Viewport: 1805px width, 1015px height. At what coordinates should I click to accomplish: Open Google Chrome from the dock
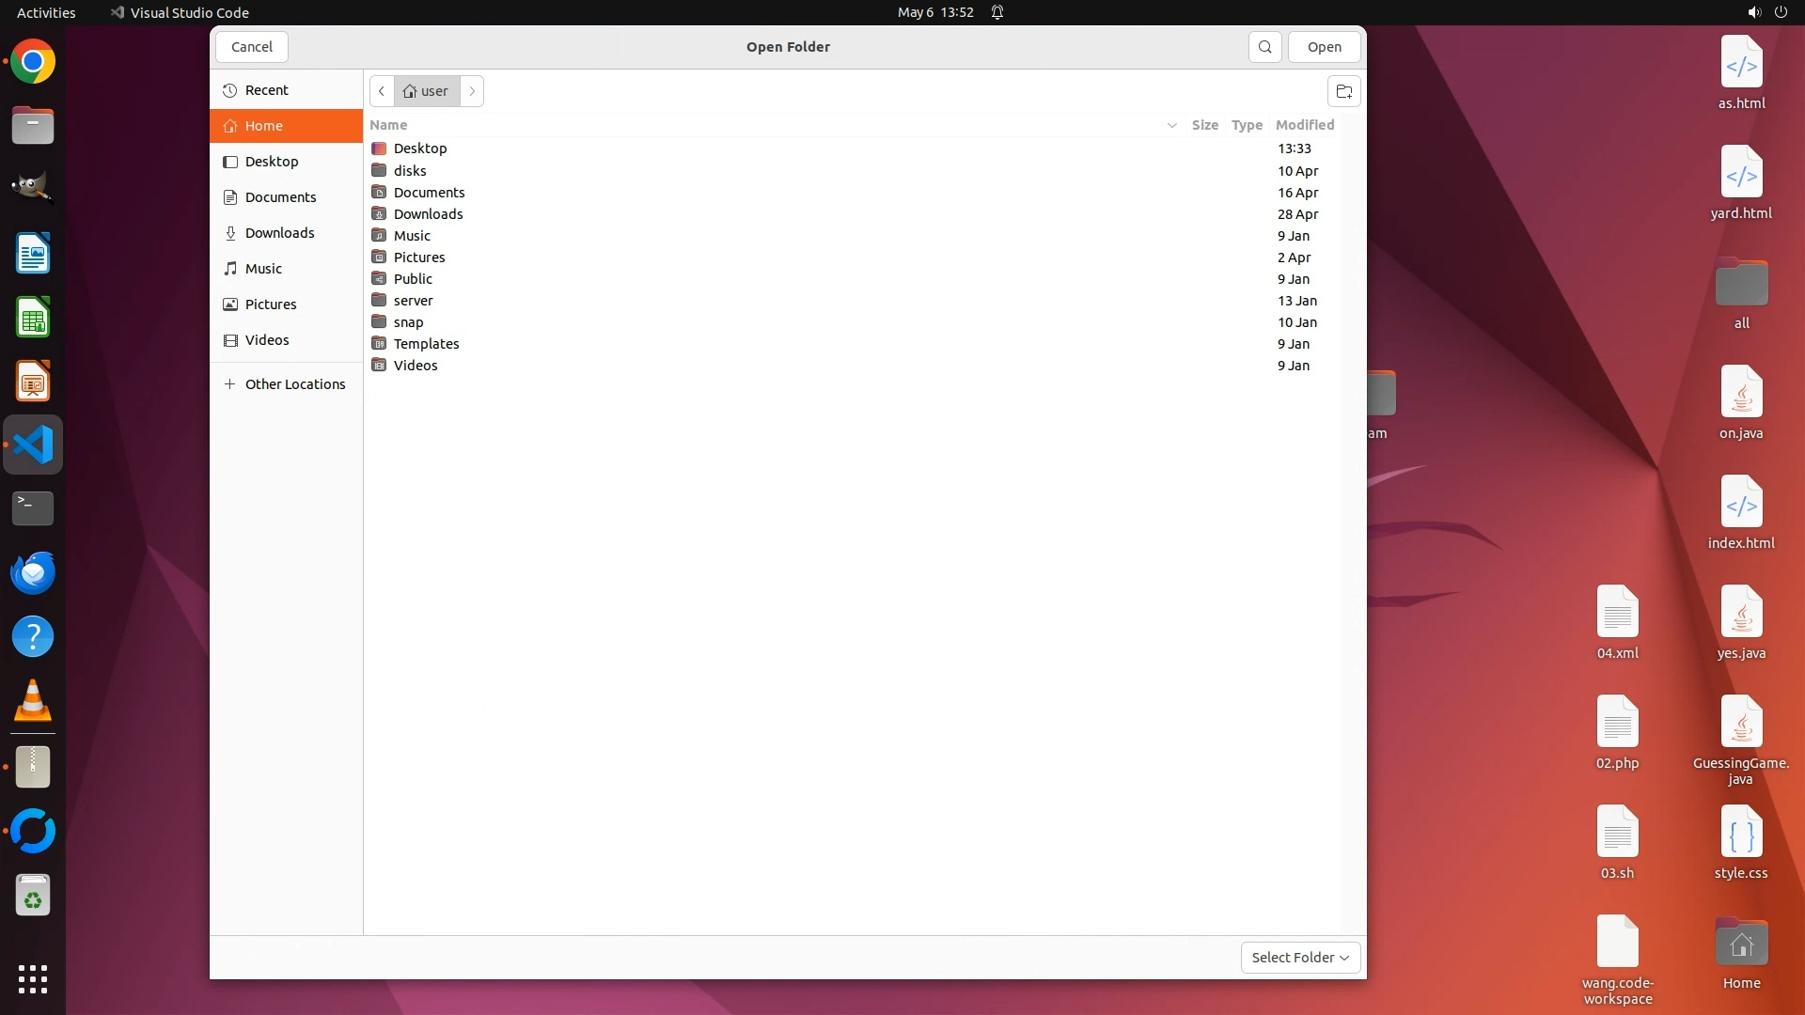pos(33,62)
